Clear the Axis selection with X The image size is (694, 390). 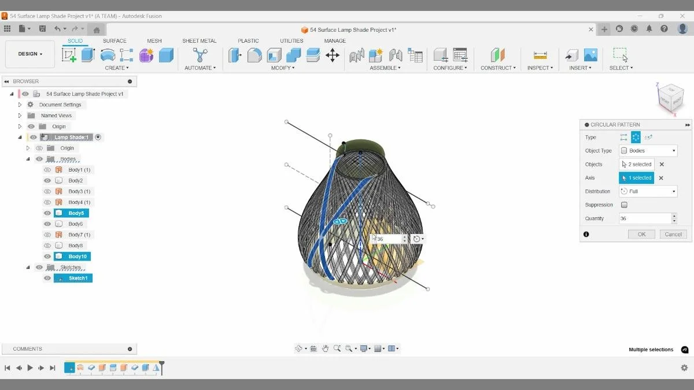[x=661, y=178]
